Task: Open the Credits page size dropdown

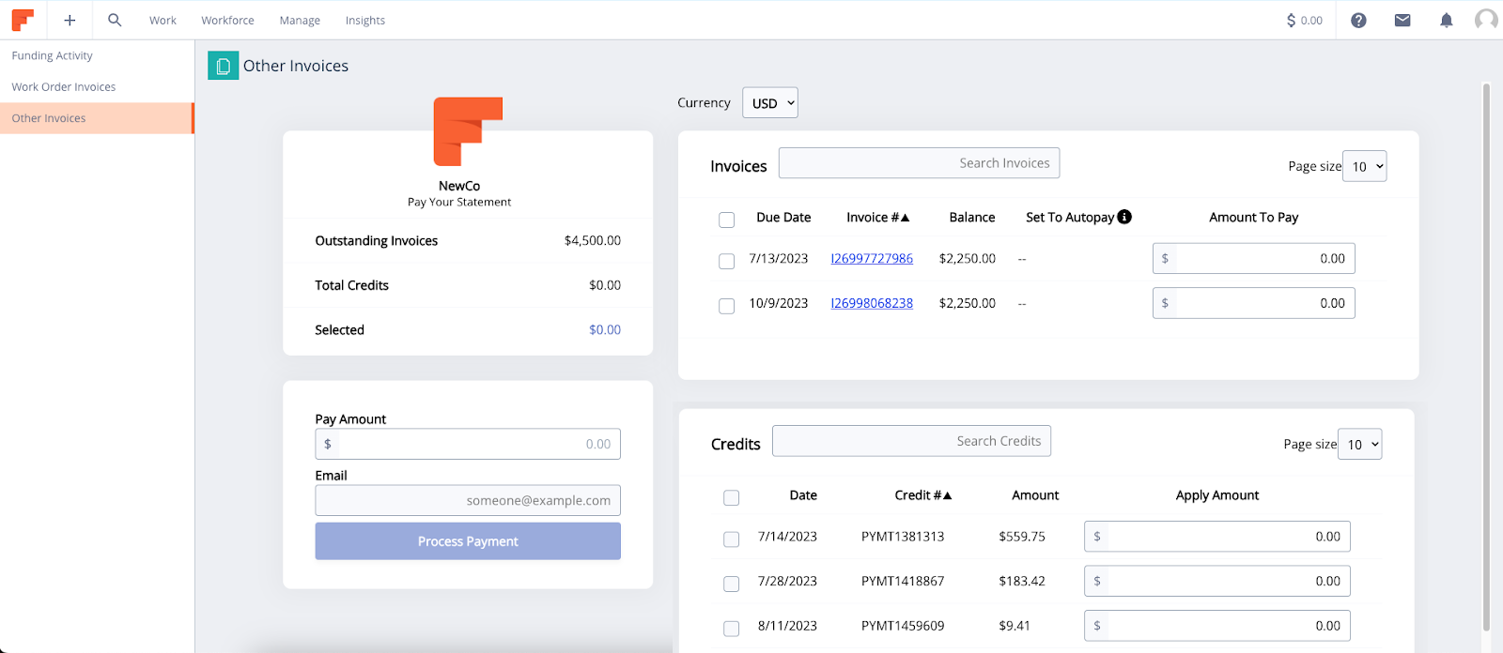Action: tap(1359, 444)
